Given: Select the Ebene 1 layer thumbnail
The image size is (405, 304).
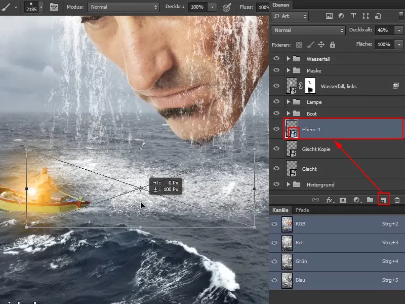Looking at the screenshot, I should [x=292, y=129].
